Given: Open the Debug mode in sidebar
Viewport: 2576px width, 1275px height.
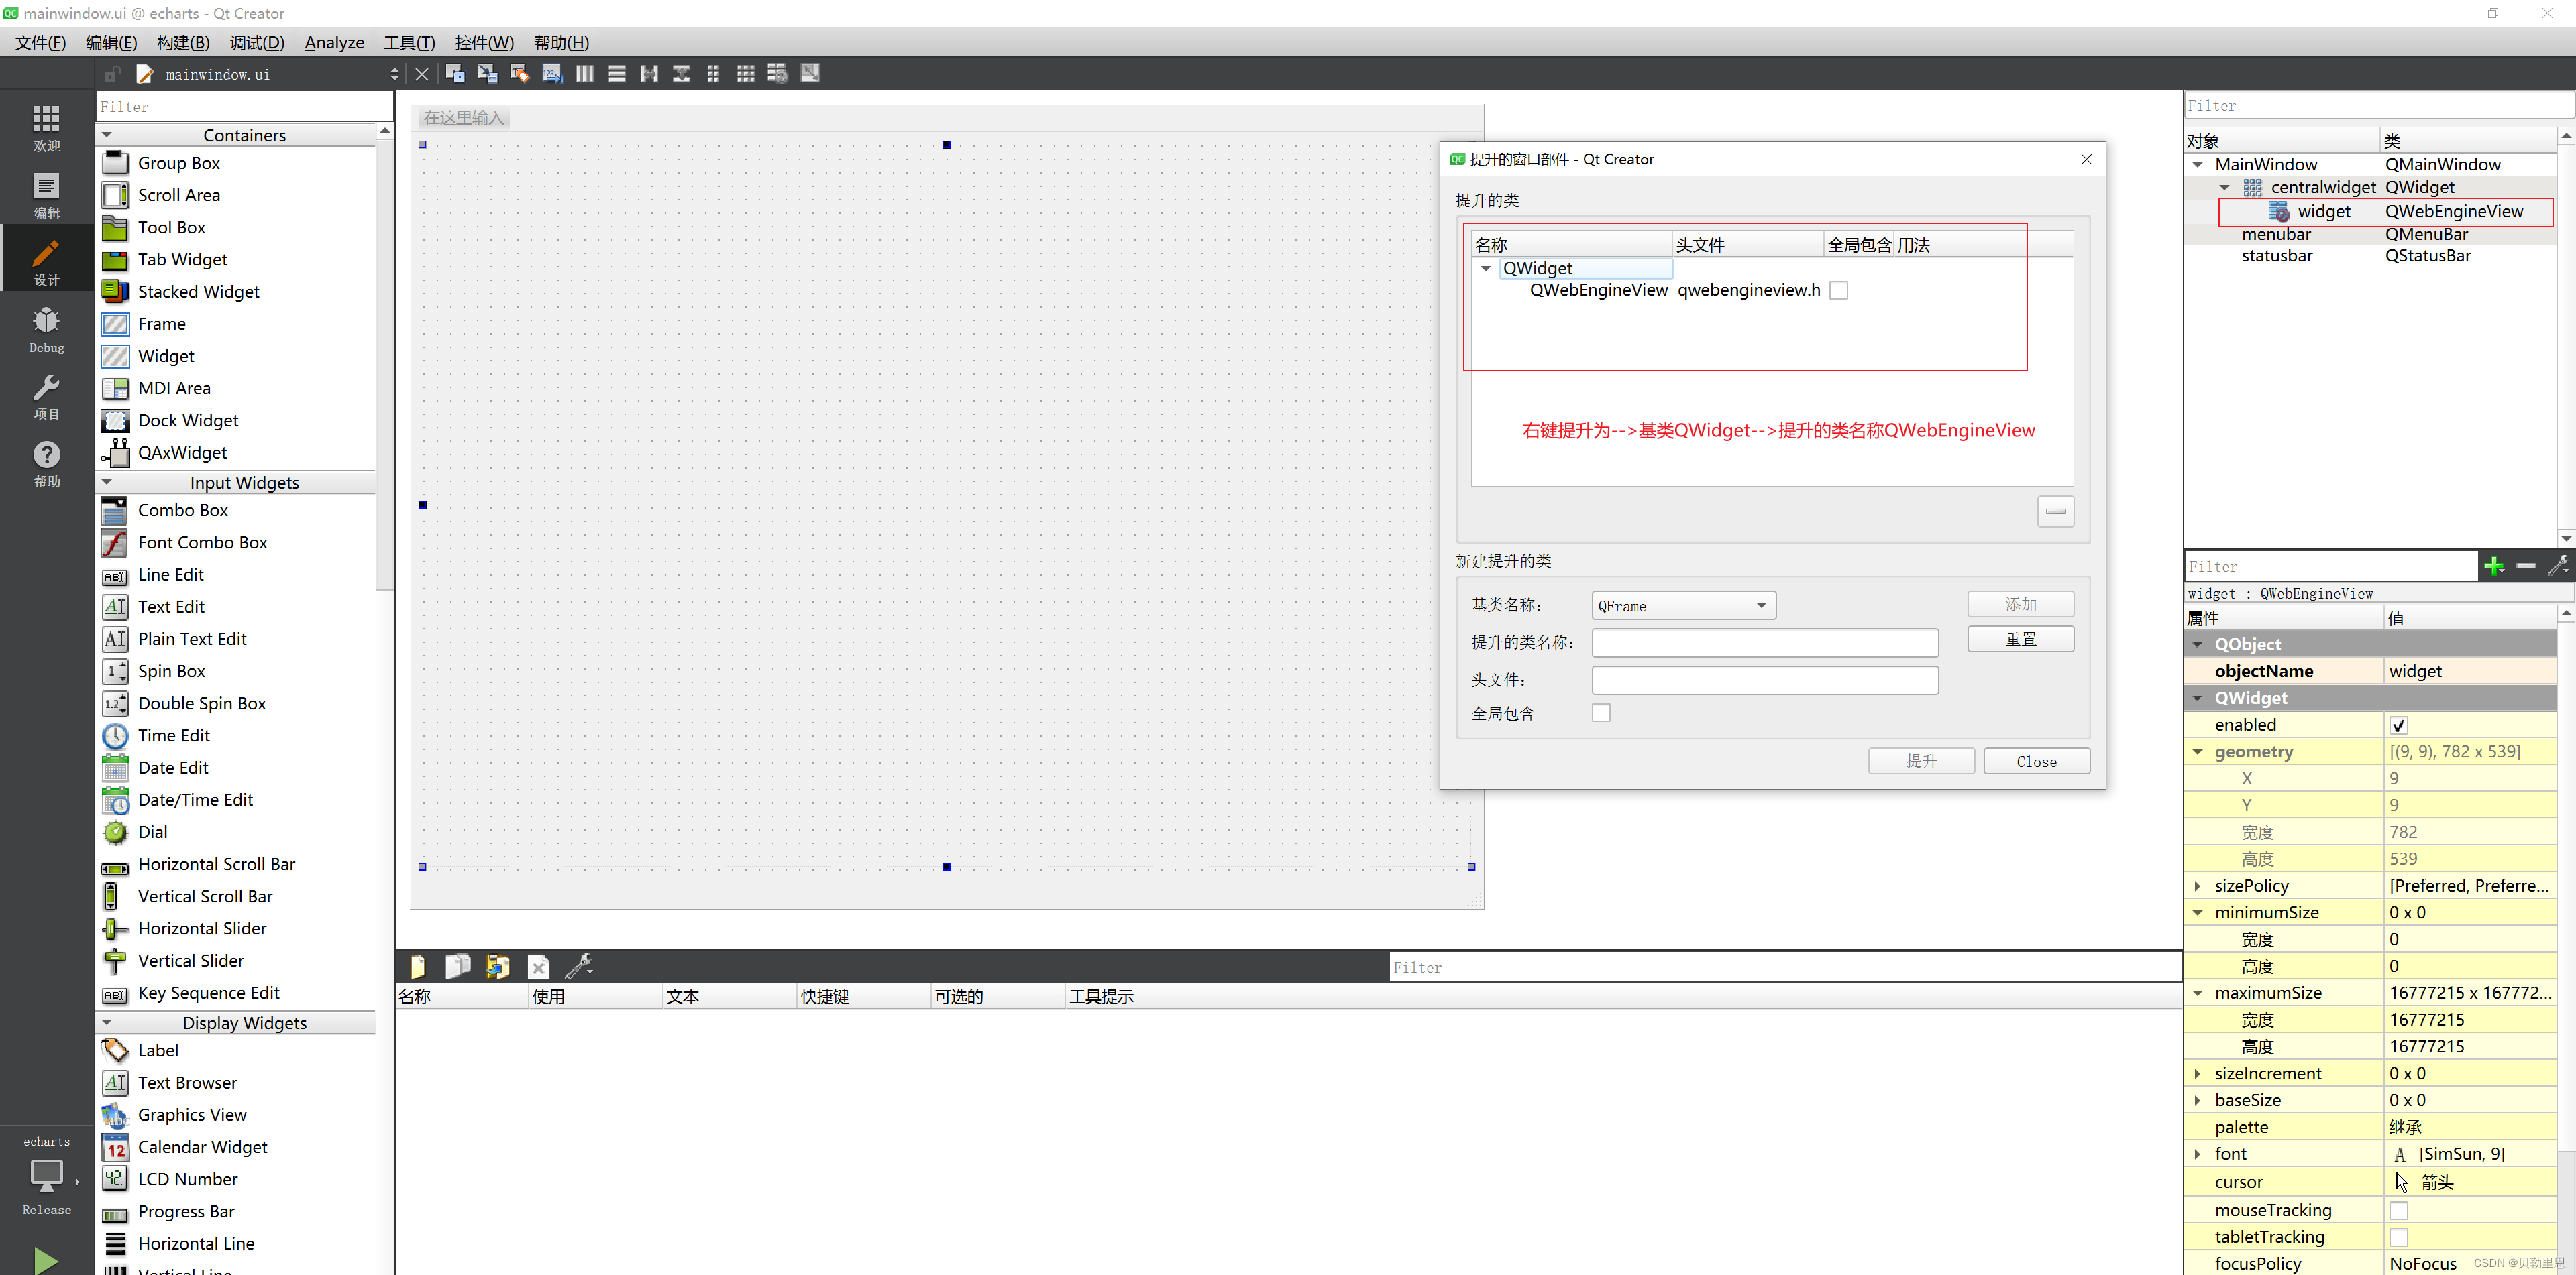Looking at the screenshot, I should [x=46, y=328].
